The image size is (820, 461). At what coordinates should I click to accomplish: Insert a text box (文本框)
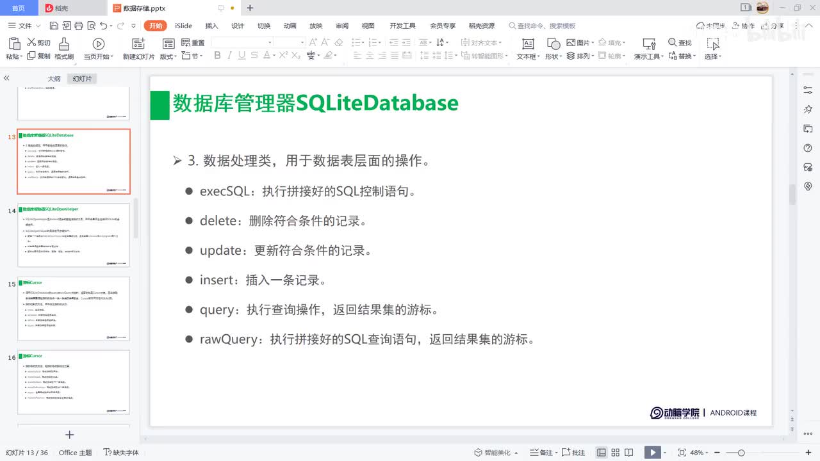[528, 49]
